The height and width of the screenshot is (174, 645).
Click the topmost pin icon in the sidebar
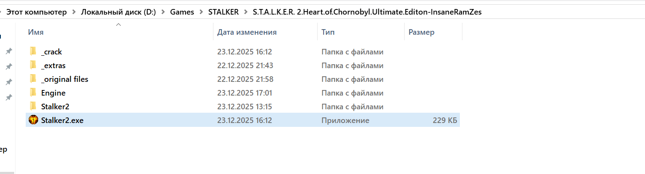(x=8, y=51)
